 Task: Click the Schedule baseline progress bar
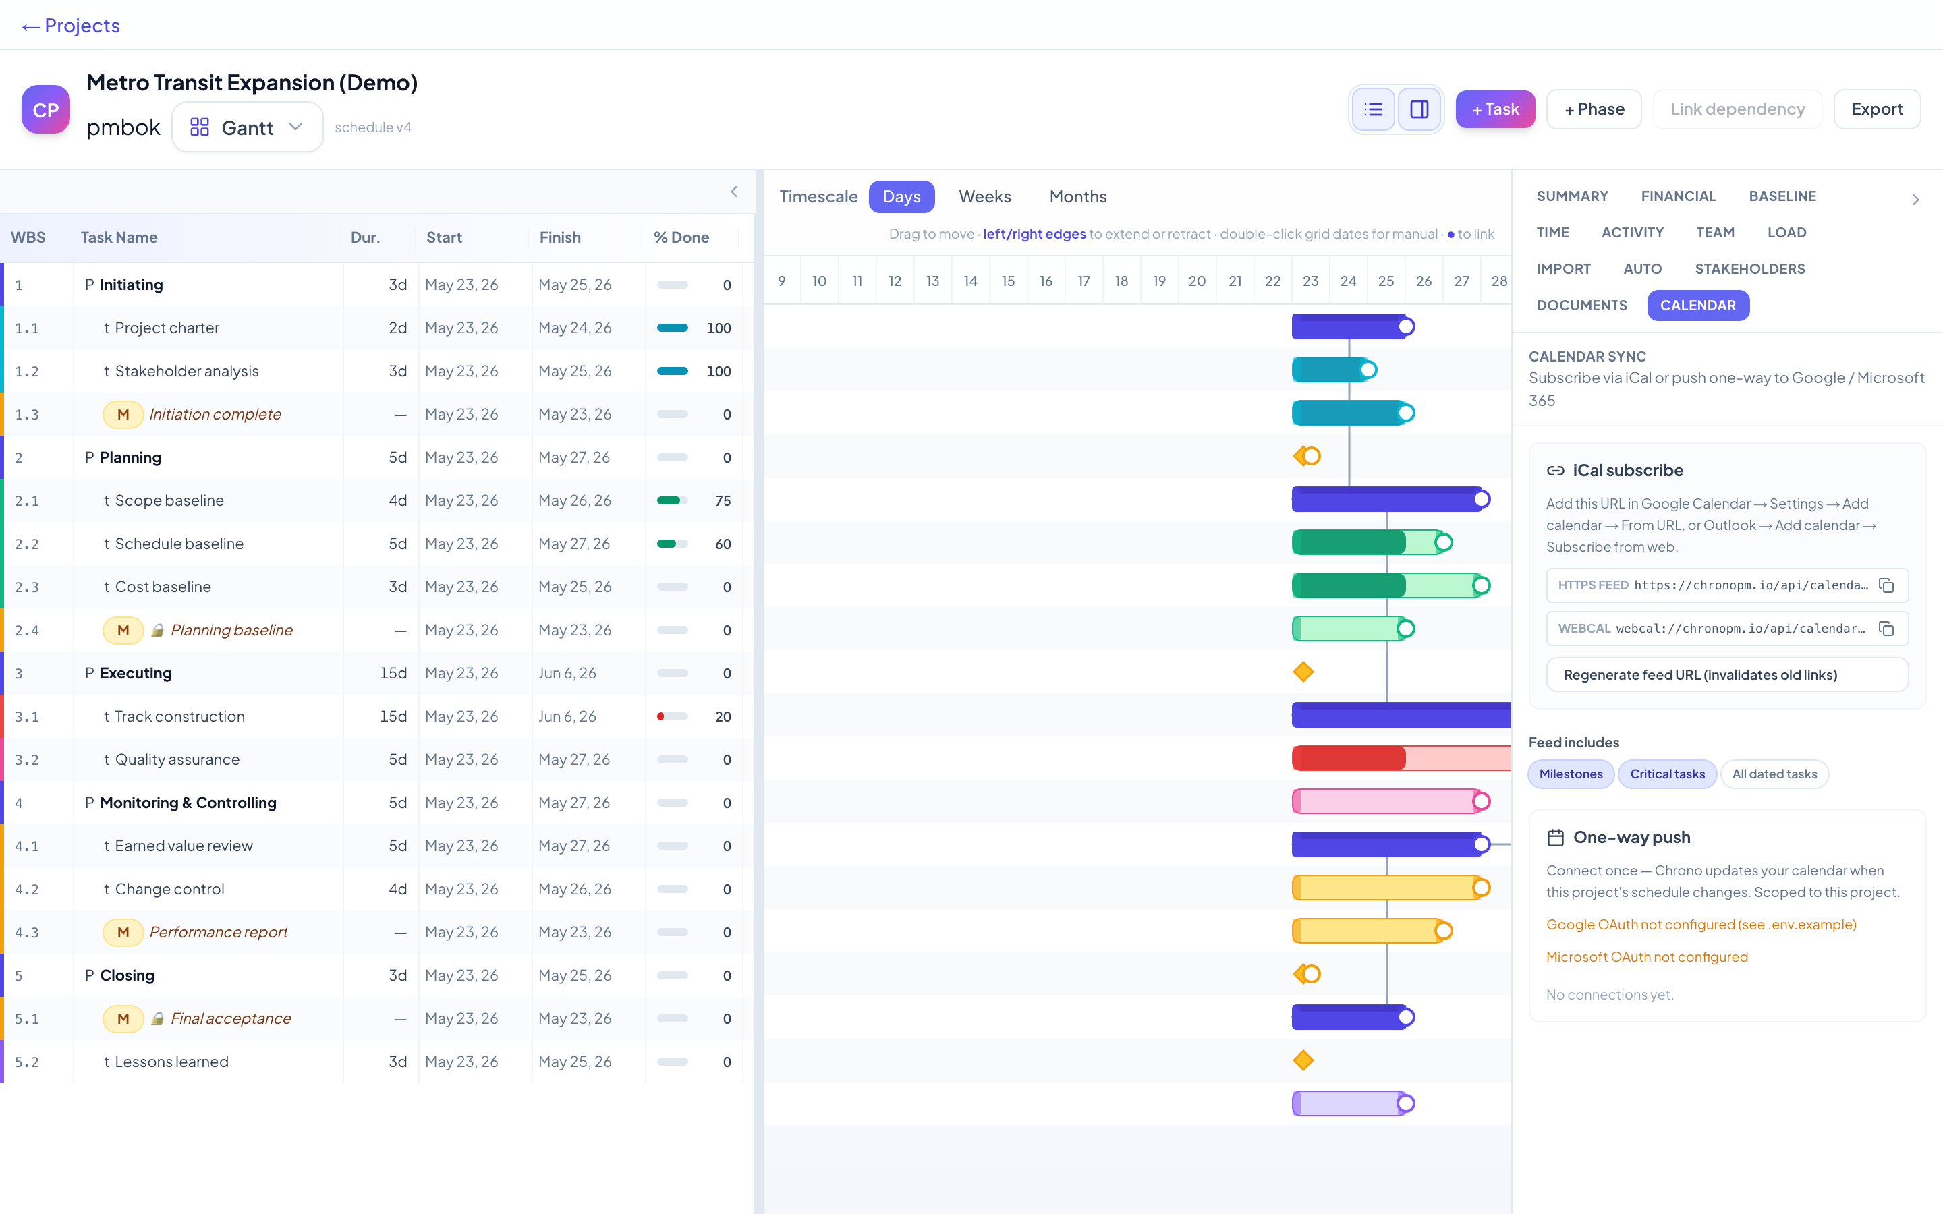[672, 544]
